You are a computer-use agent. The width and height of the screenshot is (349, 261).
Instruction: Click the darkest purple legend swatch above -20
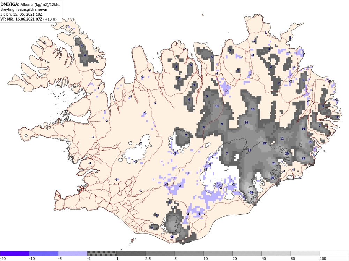coord(14,254)
